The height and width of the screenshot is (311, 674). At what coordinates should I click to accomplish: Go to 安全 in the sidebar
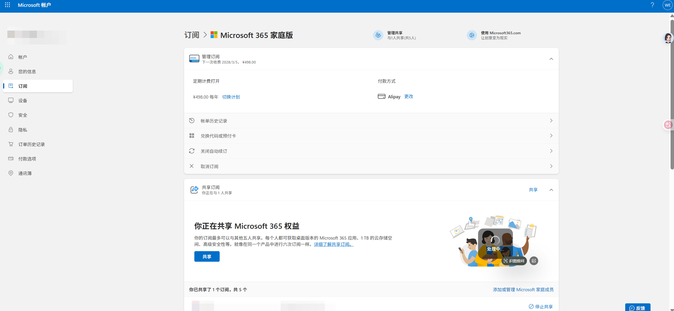(23, 115)
